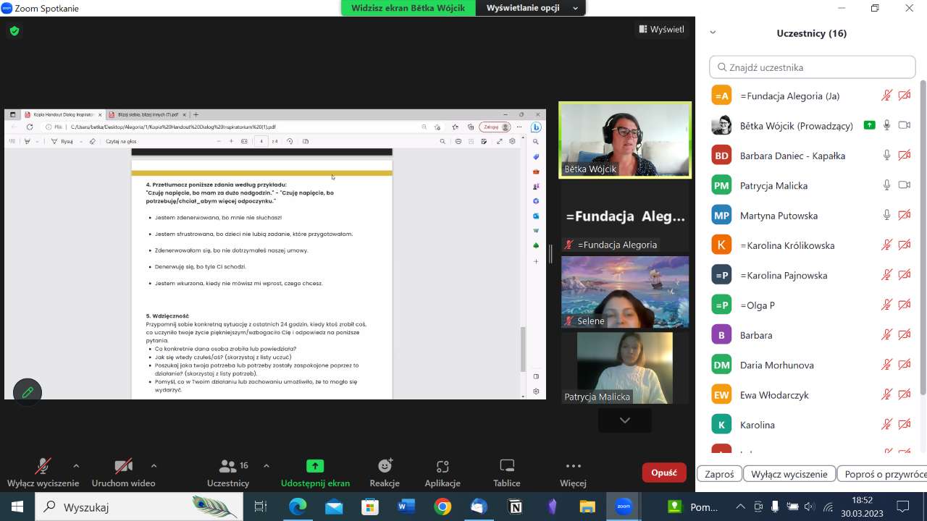Open the Aplikacje apps icon
This screenshot has width=927, height=521.
[442, 467]
